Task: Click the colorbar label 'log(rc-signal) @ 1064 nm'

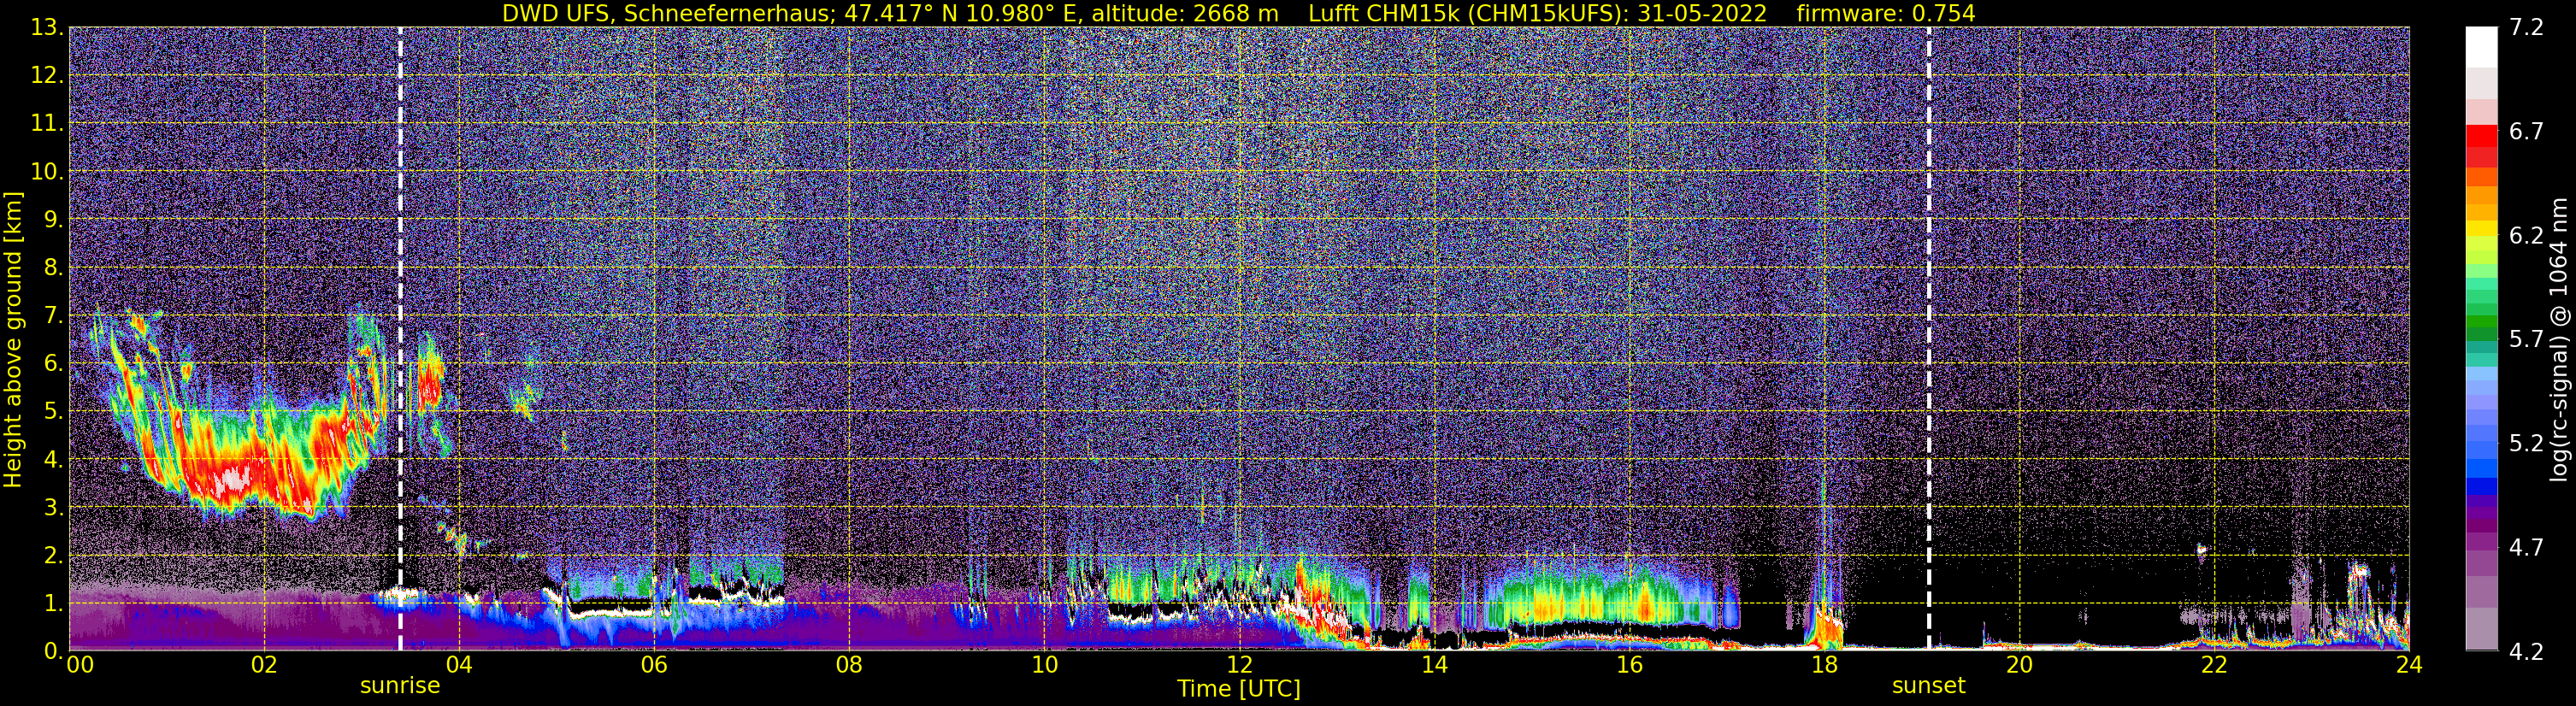Action: tap(2558, 339)
